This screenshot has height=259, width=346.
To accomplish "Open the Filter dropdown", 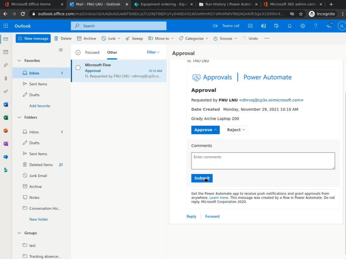I will [x=153, y=52].
